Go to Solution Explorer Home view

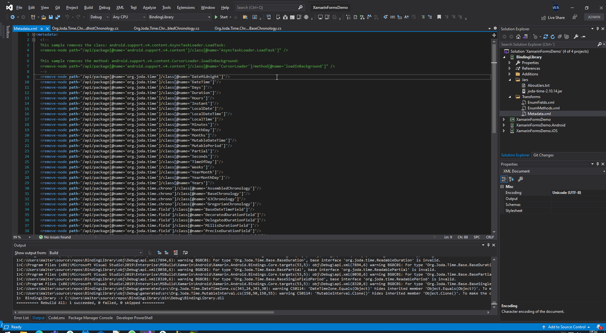tap(518, 37)
